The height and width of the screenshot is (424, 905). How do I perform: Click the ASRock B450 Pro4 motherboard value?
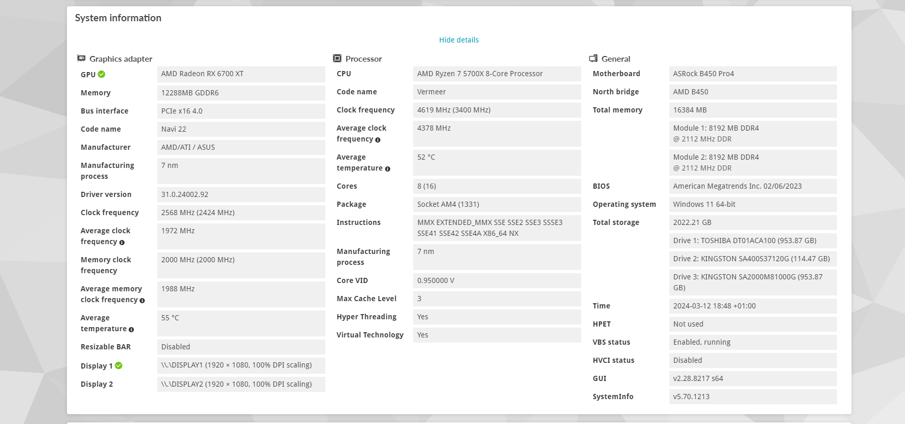click(x=753, y=74)
